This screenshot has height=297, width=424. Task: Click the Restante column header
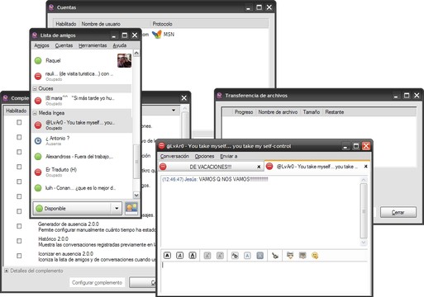[x=335, y=112]
